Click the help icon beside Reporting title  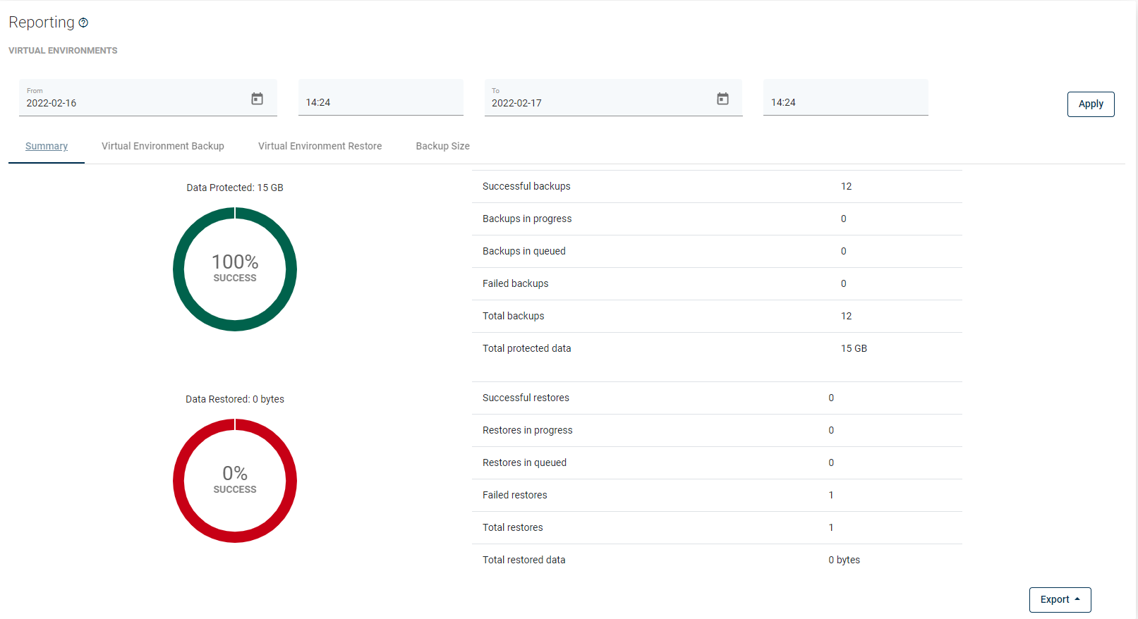(83, 23)
